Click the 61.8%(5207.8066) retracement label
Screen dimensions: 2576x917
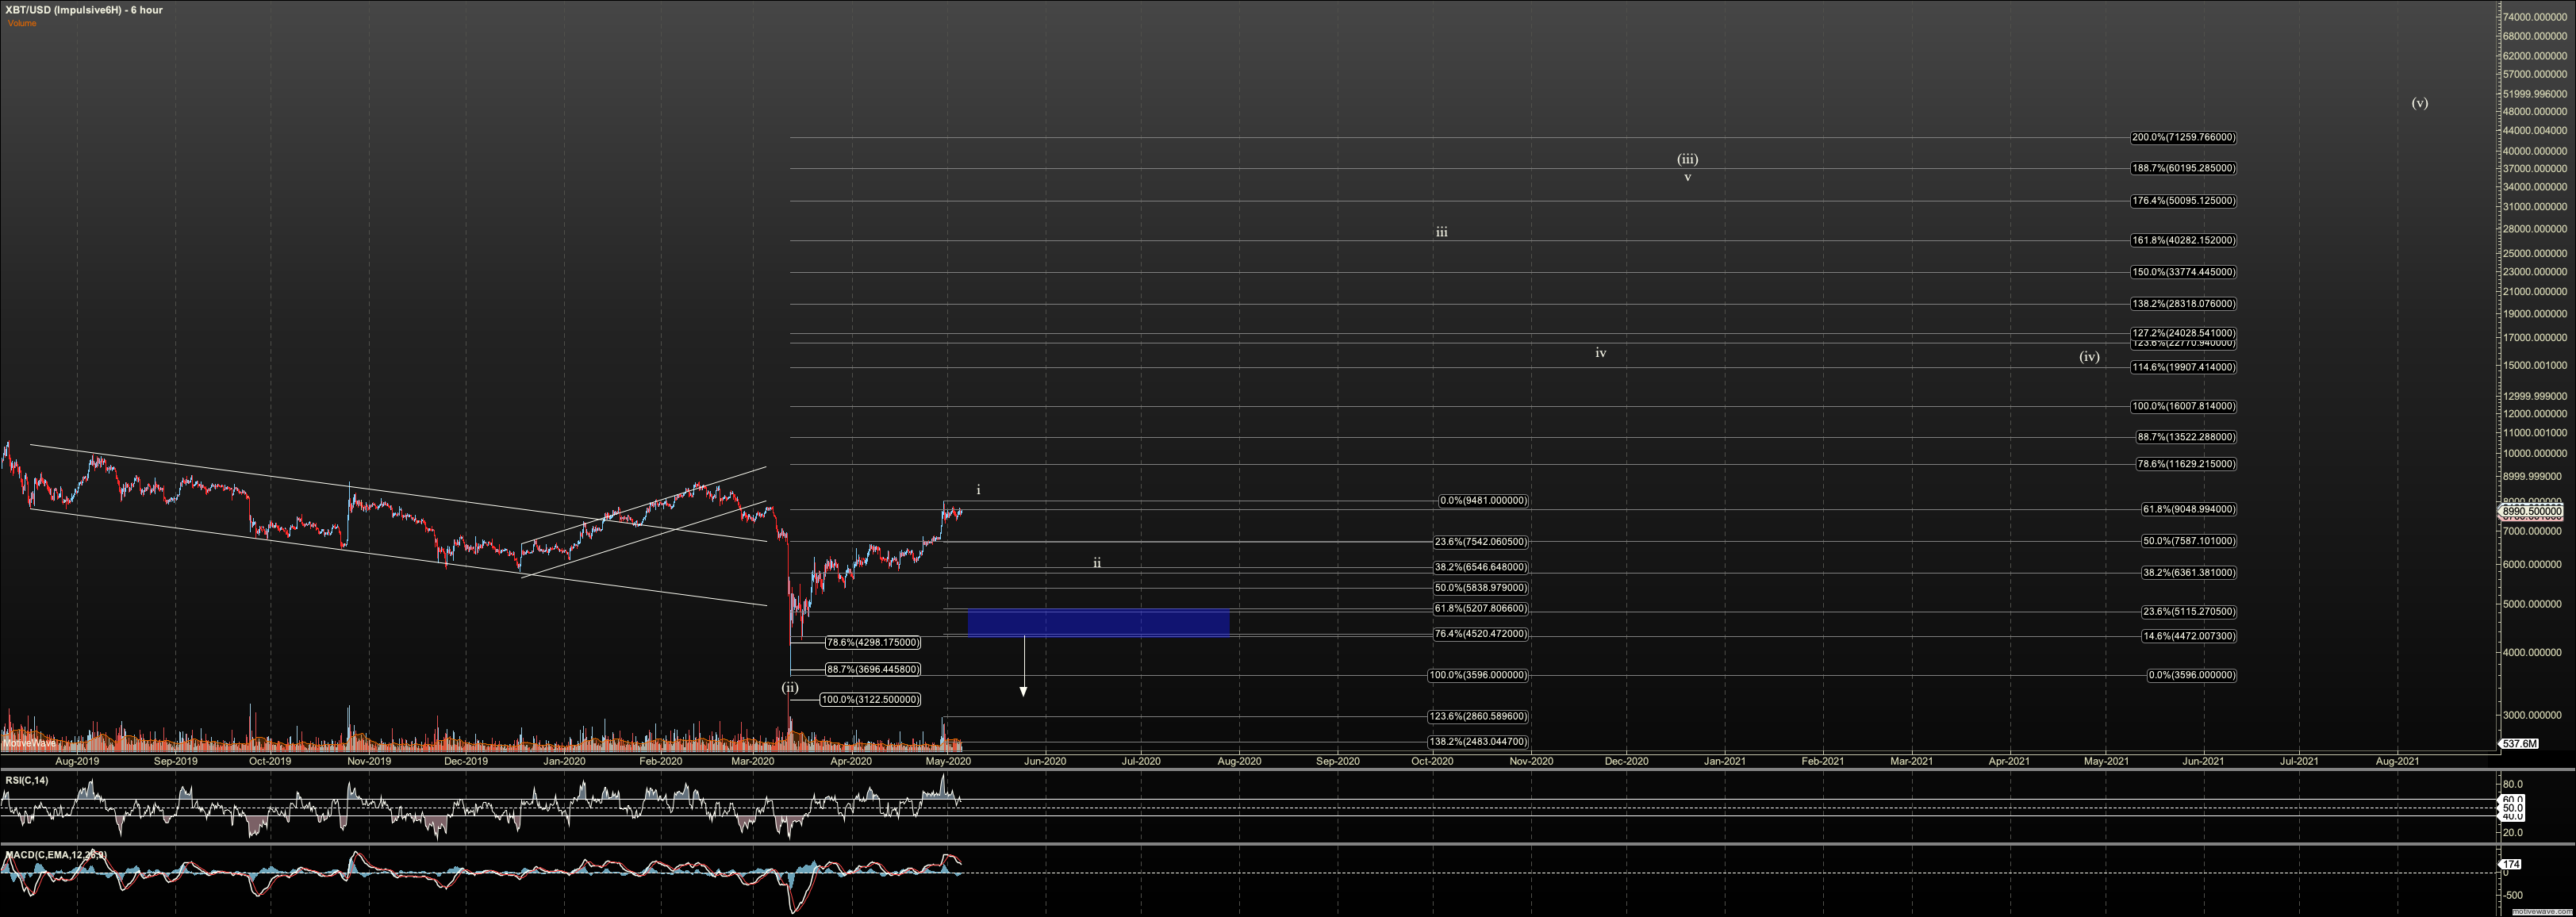[x=1480, y=609]
